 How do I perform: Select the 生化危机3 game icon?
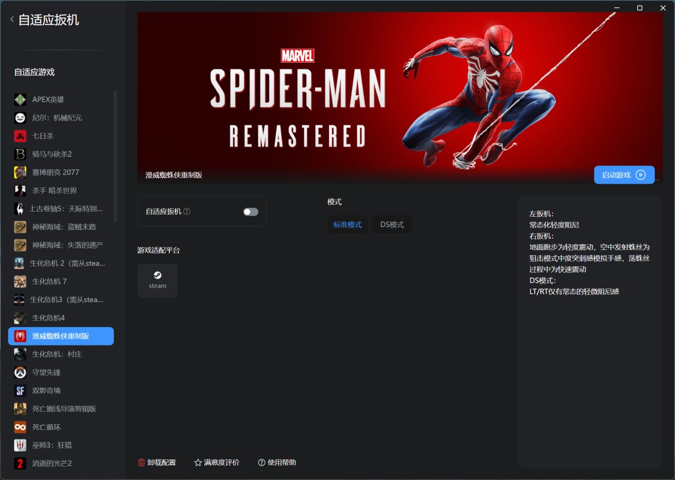pyautogui.click(x=20, y=300)
